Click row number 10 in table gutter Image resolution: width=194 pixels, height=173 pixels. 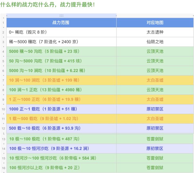(3, 109)
